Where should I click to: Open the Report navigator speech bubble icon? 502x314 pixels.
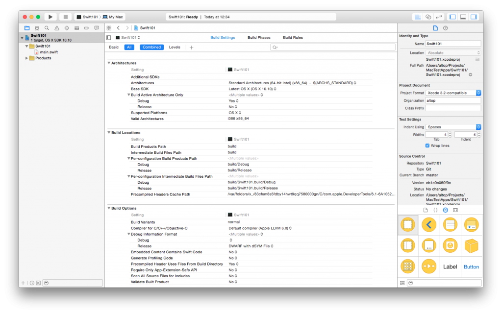pos(97,28)
